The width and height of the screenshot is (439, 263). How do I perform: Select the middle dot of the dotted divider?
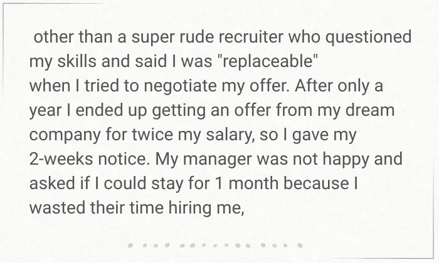pyautogui.click(x=215, y=245)
